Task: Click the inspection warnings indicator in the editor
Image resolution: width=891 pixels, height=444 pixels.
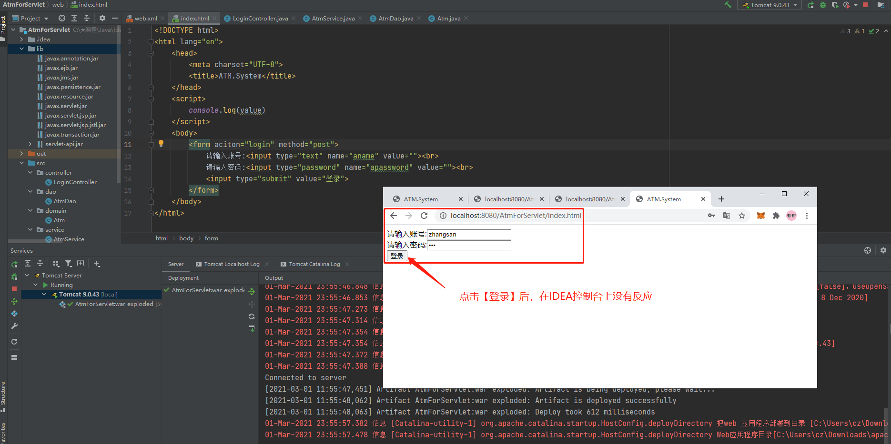Action: coord(860,31)
